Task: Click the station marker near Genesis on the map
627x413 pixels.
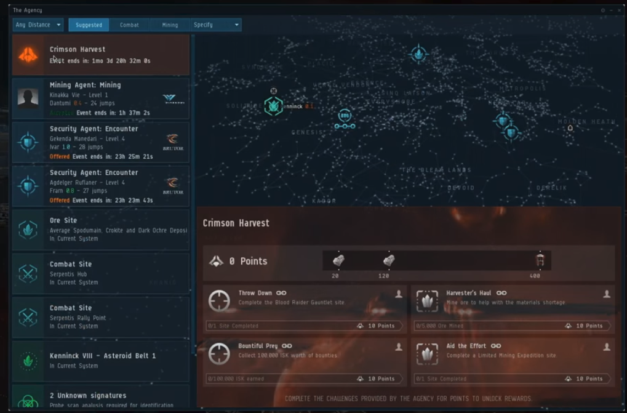Action: point(345,119)
